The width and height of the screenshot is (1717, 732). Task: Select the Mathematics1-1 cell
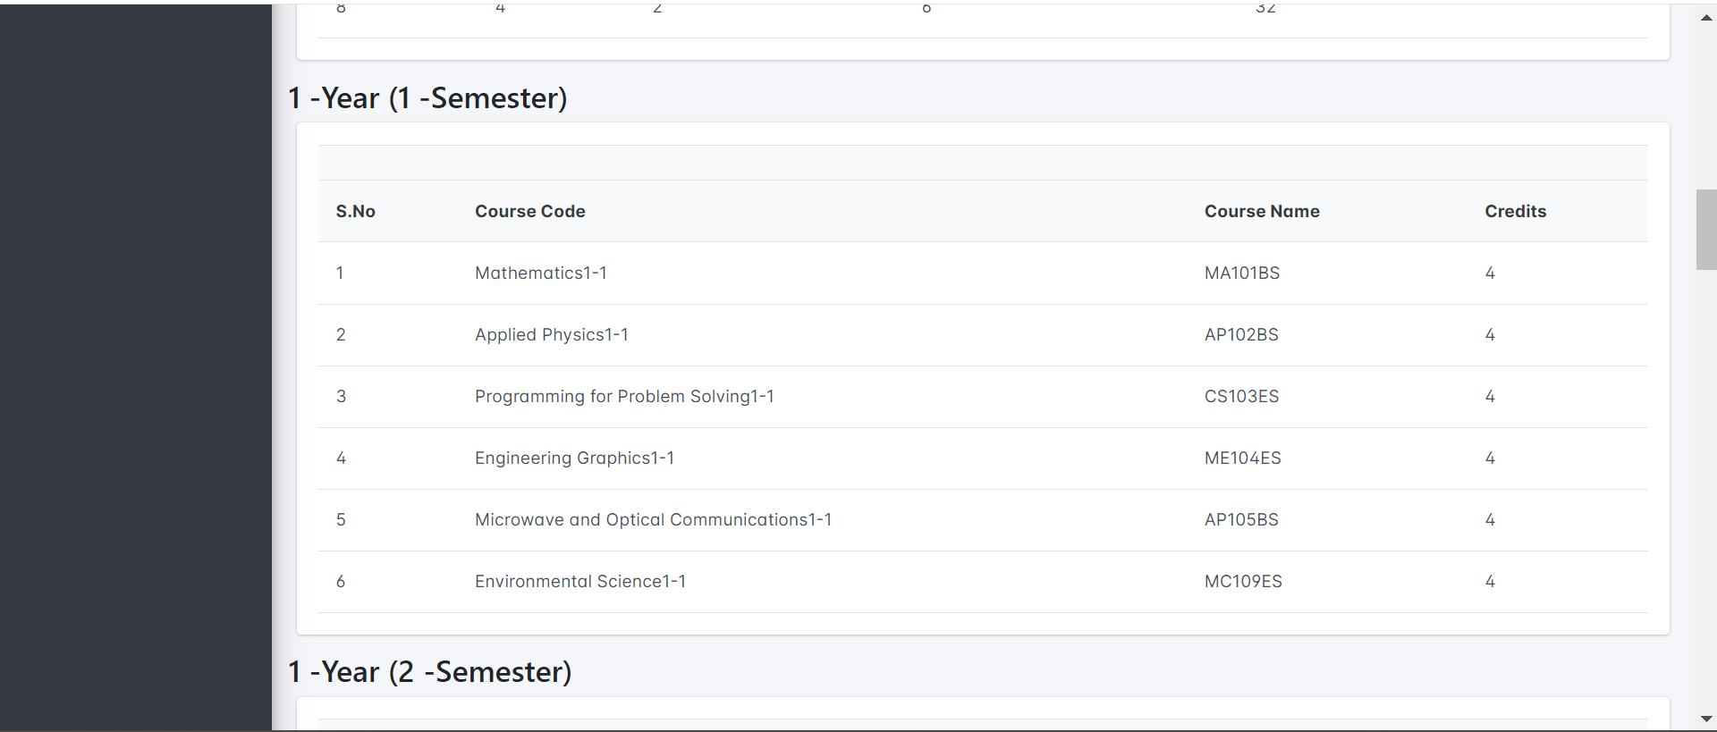coord(541,273)
